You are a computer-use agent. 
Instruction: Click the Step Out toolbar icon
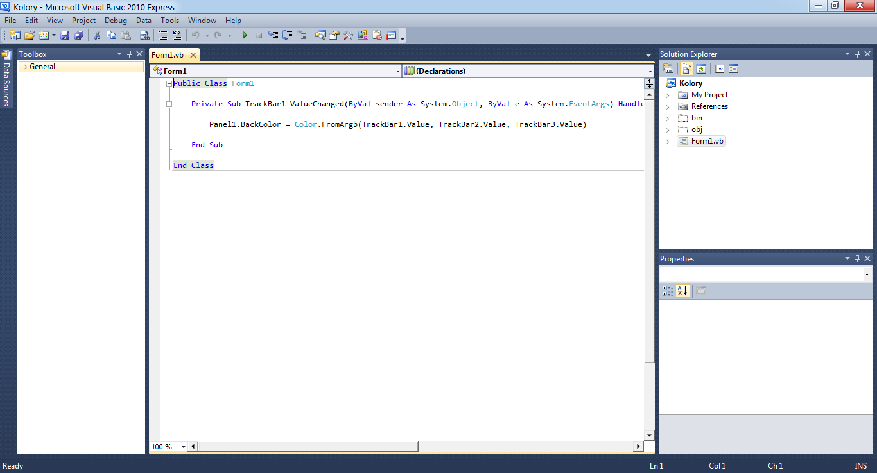coord(301,35)
